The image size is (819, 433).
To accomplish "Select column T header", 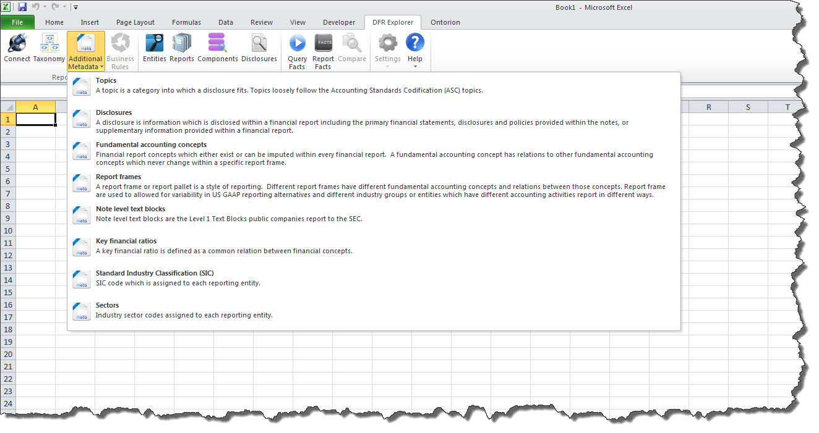I will click(787, 107).
